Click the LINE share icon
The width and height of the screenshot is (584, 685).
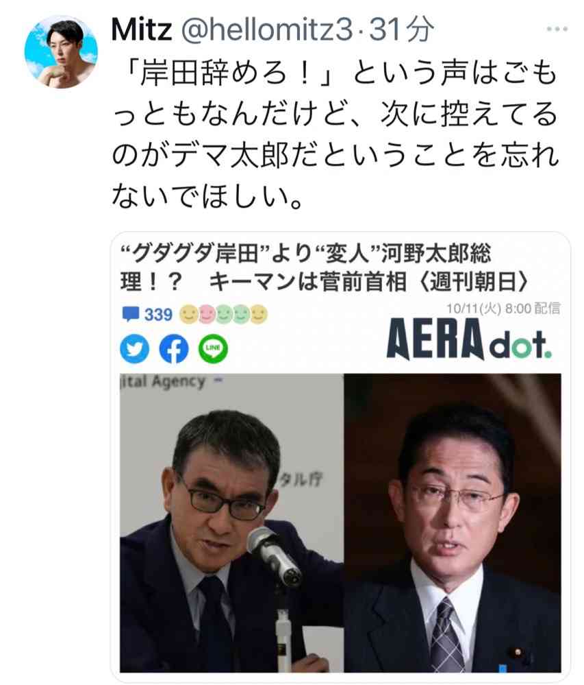pyautogui.click(x=214, y=348)
